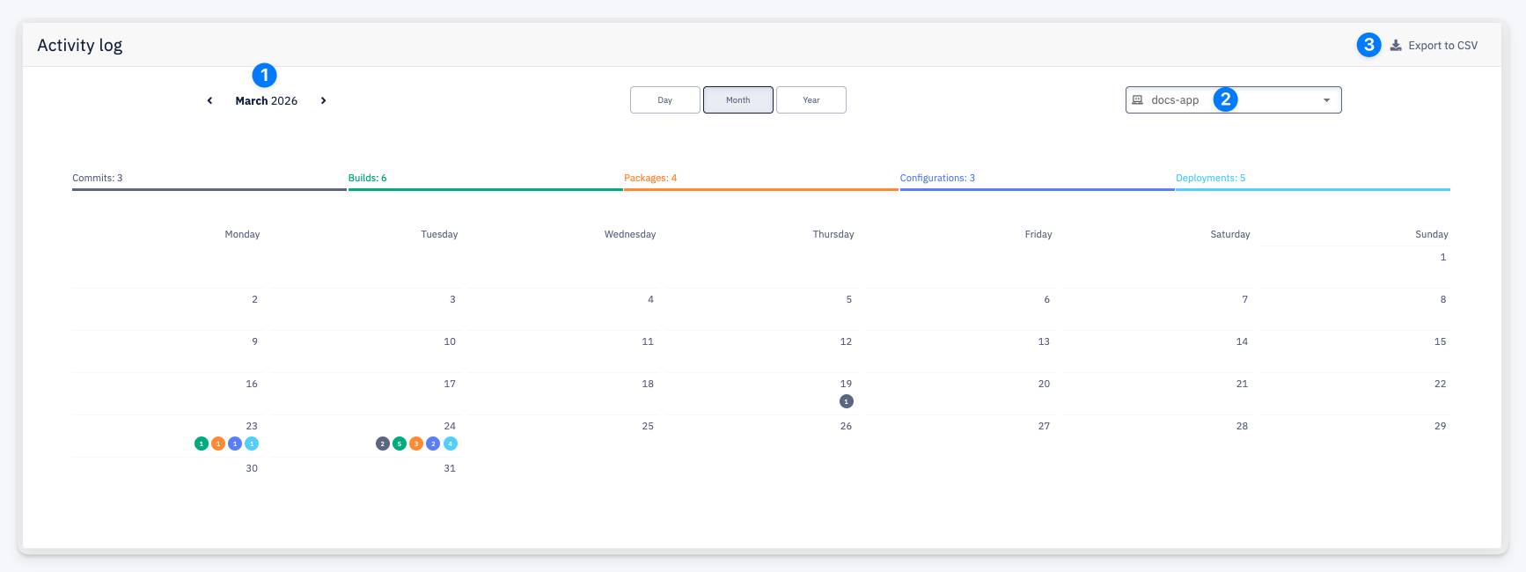The width and height of the screenshot is (1526, 572).
Task: Click the dropdown caret in application selector
Action: [1327, 100]
